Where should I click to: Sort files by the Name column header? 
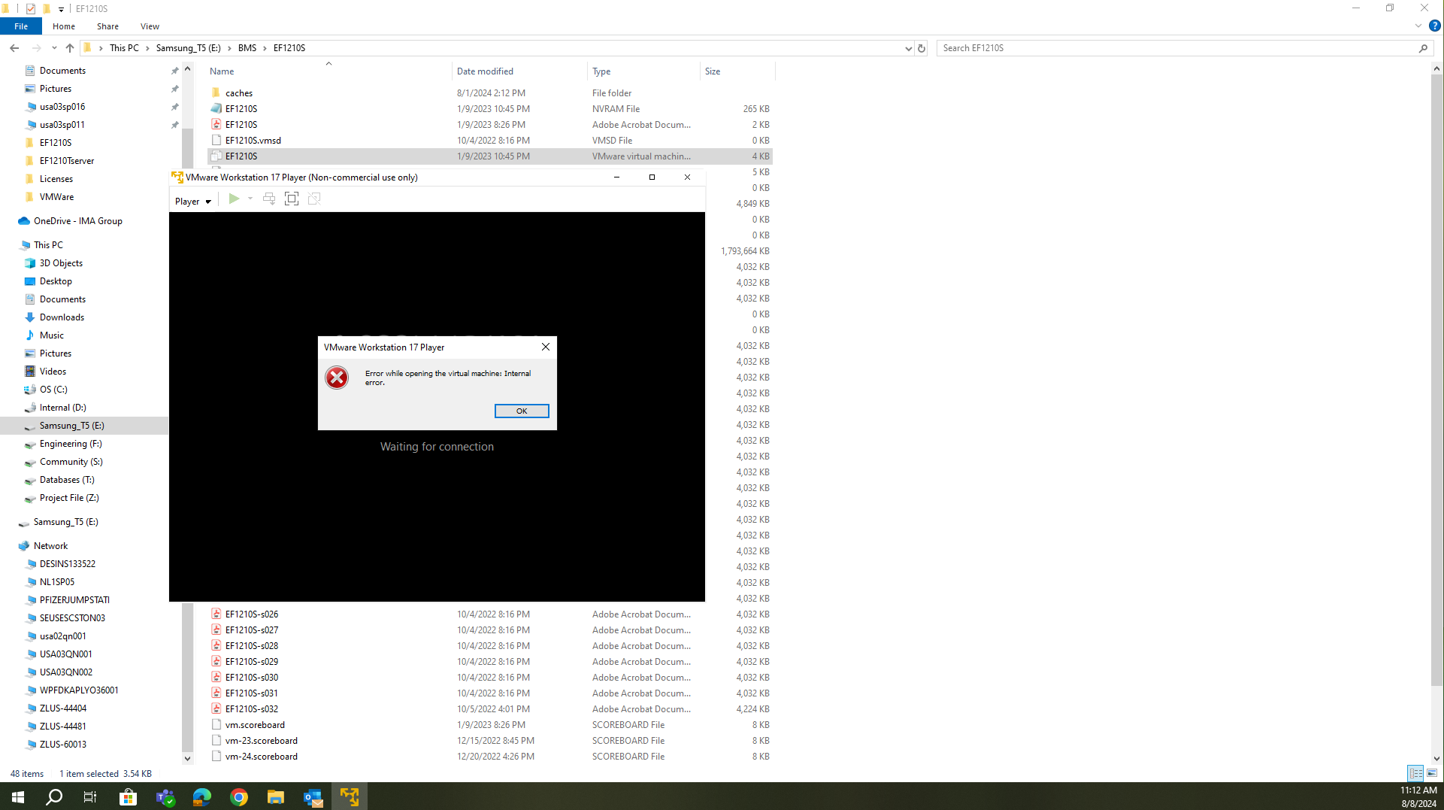click(328, 71)
